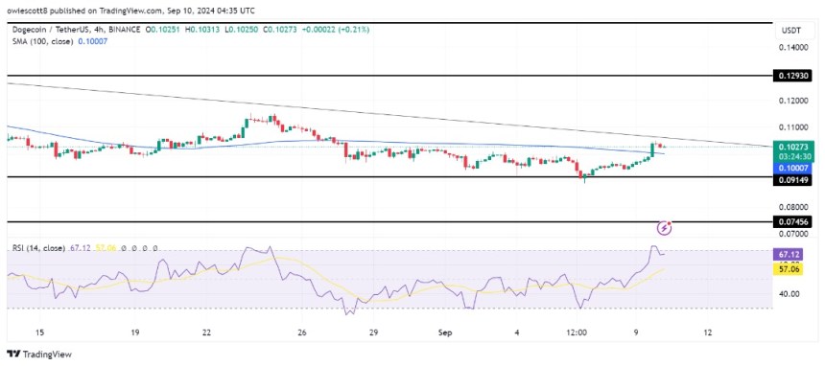Screen dimensions: 825x366
Task: Click the 26 date label on time axis
Action: 301,332
